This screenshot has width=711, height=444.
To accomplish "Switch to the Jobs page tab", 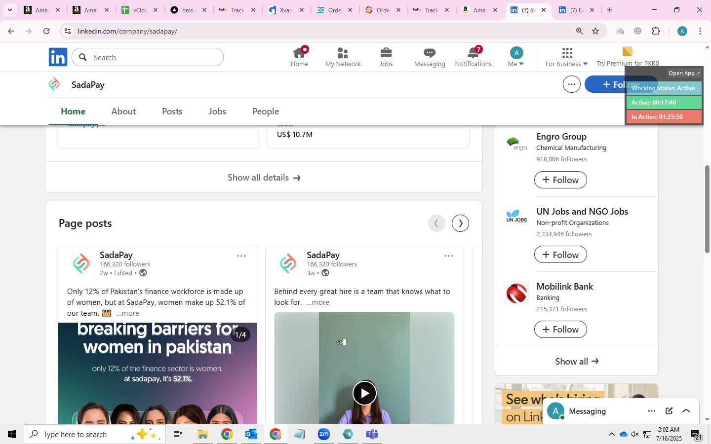I will pos(217,111).
